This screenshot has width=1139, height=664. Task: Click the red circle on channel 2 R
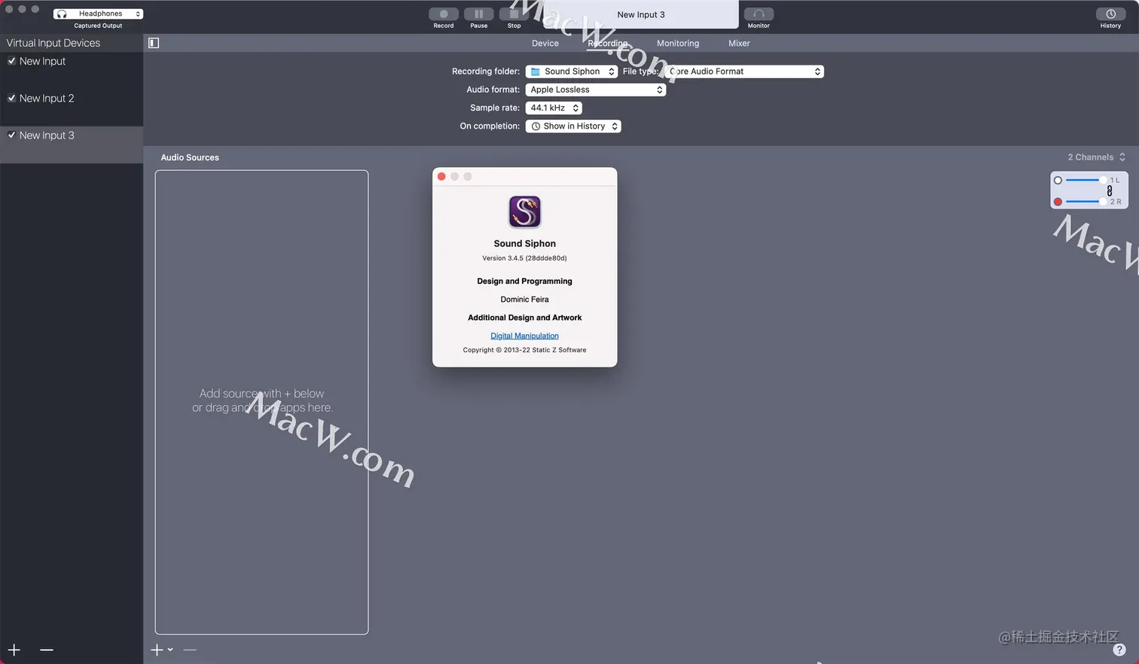pos(1058,202)
